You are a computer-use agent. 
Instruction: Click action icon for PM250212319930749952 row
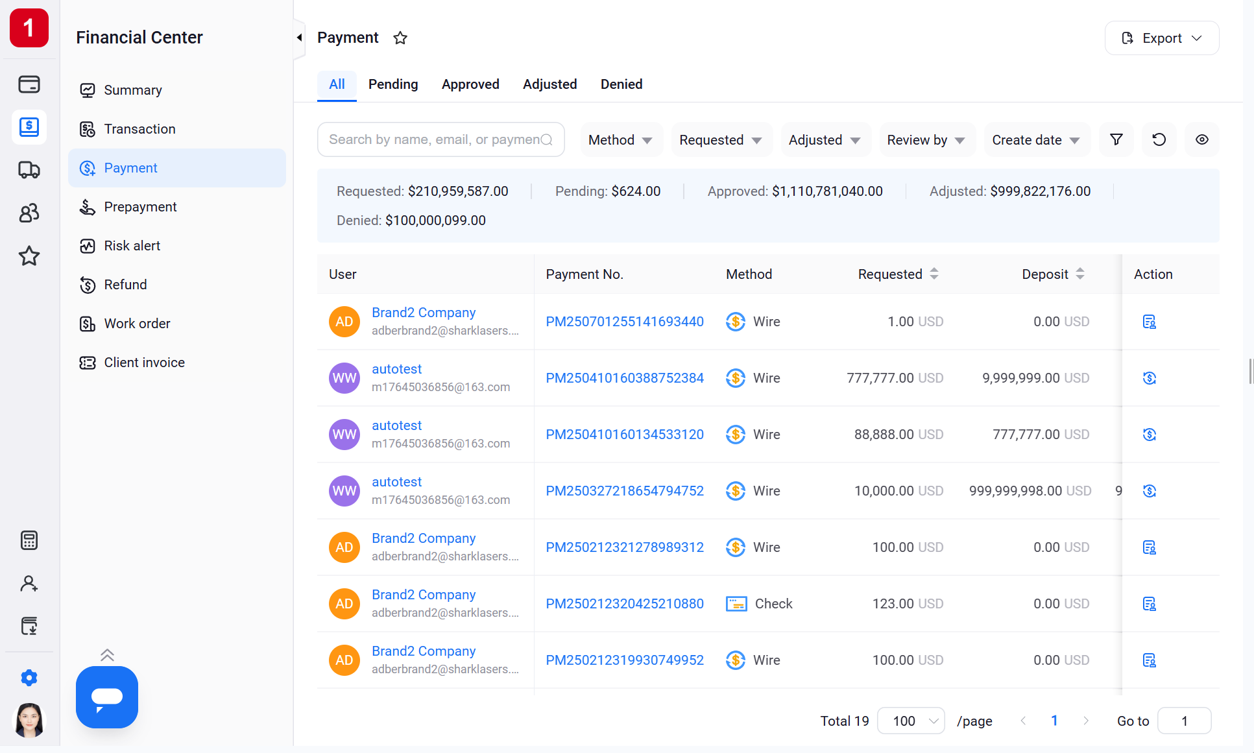[x=1149, y=660]
